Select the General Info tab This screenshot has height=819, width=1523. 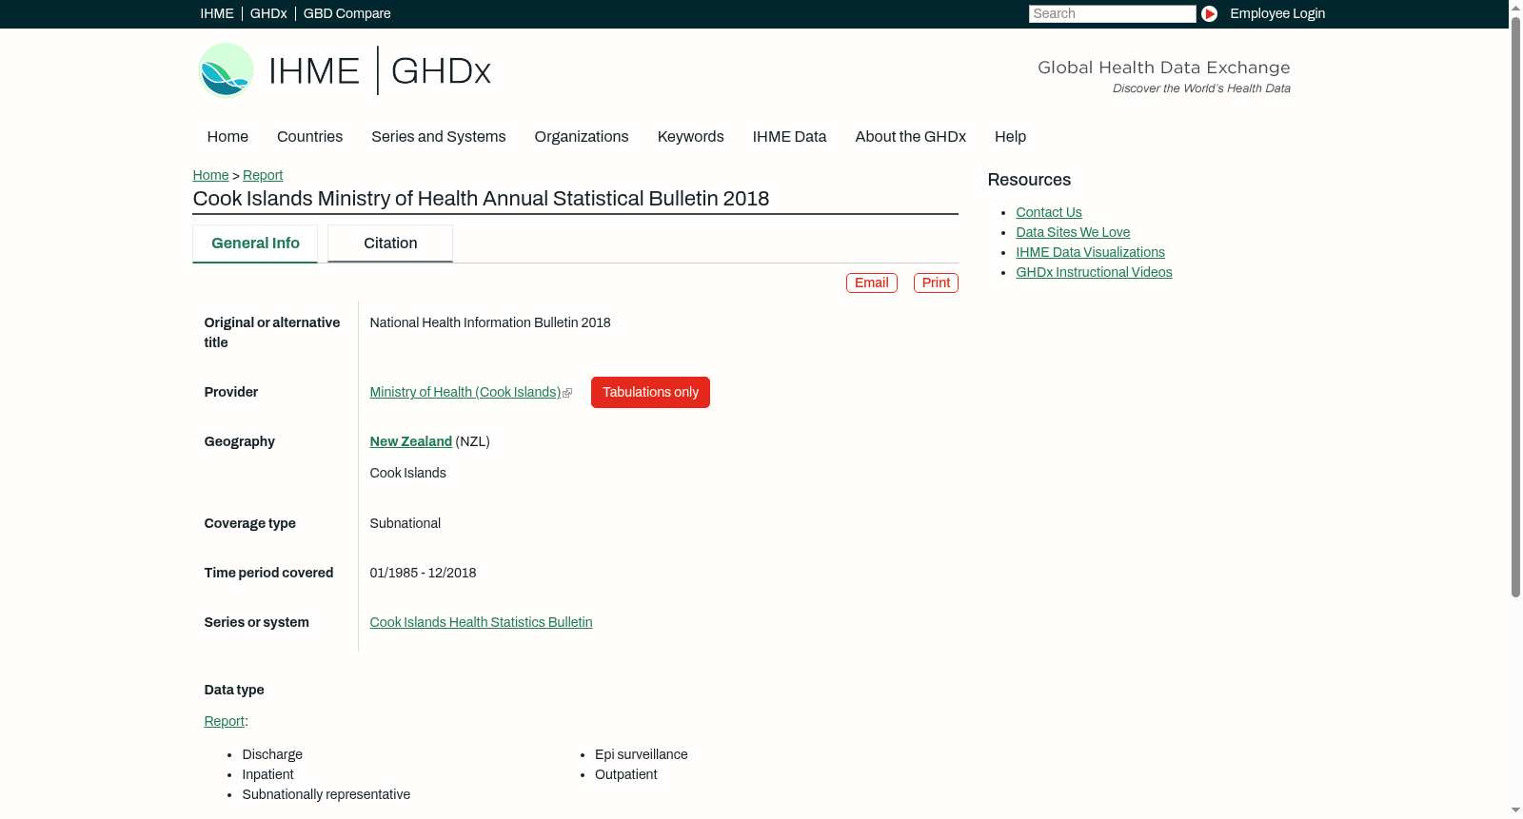255,244
